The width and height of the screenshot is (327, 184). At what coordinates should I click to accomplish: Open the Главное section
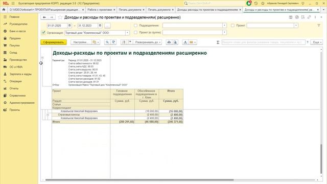[14, 17]
